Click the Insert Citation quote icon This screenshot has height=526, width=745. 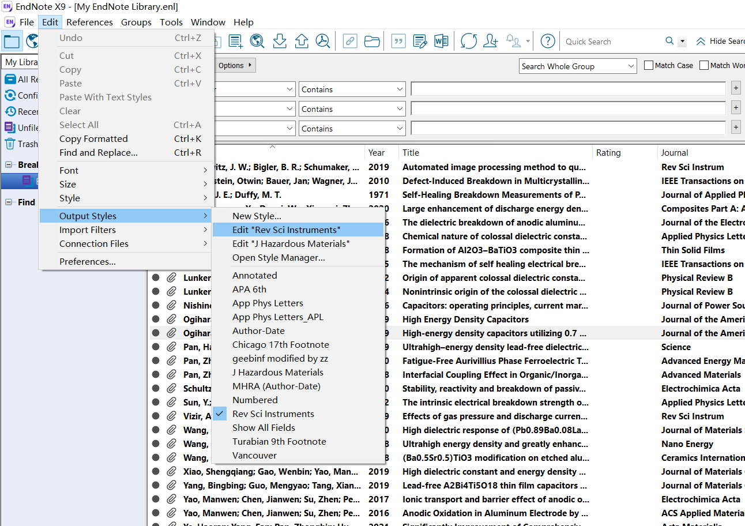pyautogui.click(x=398, y=41)
